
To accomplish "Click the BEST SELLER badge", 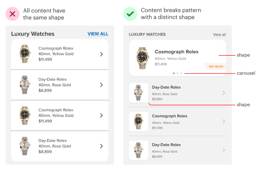I will 215,66.
